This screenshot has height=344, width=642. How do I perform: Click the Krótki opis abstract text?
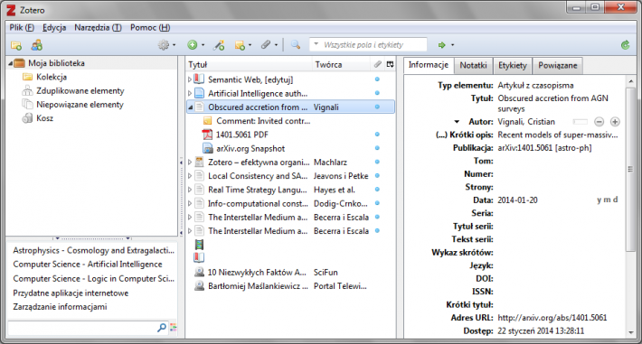558,135
